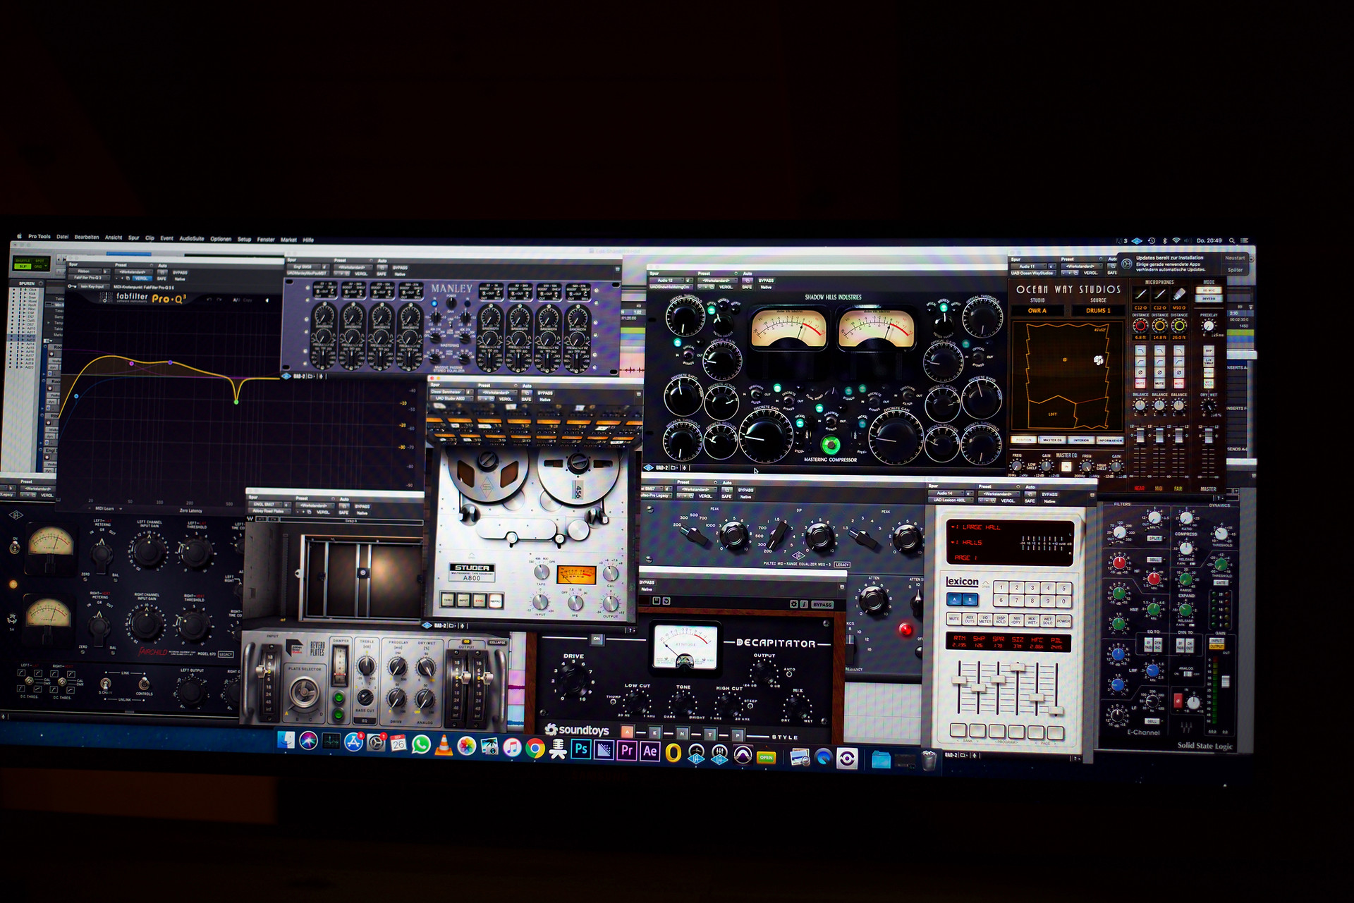Open Adobe Media Encoder dock icon
The width and height of the screenshot is (1354, 903).
click(x=604, y=750)
